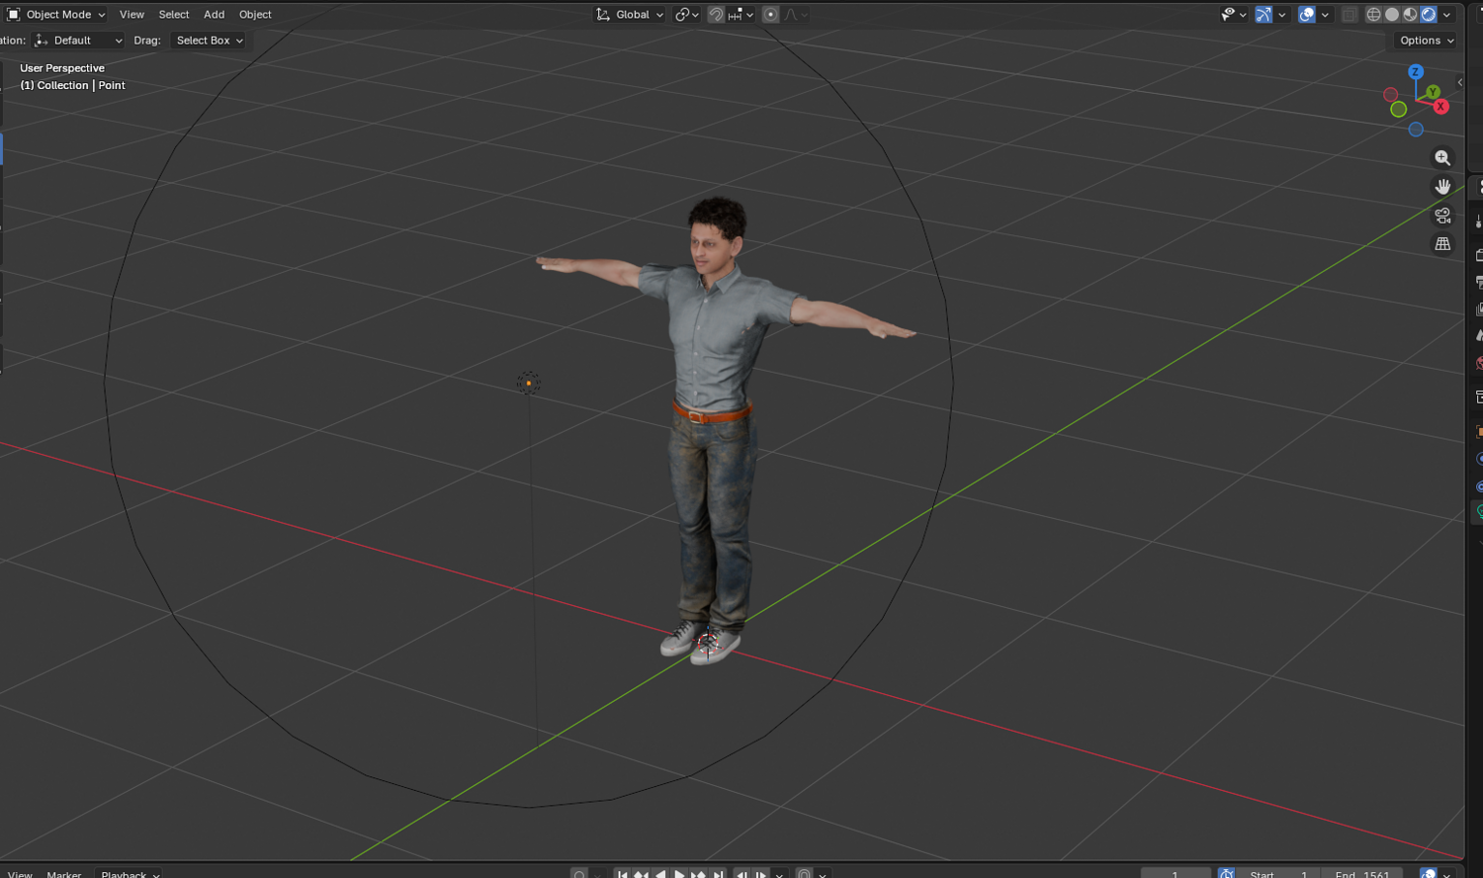
Task: Toggle the Show Overlays button
Action: (x=1307, y=15)
